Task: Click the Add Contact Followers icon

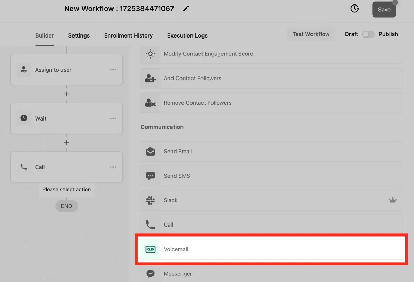Action: pyautogui.click(x=150, y=79)
